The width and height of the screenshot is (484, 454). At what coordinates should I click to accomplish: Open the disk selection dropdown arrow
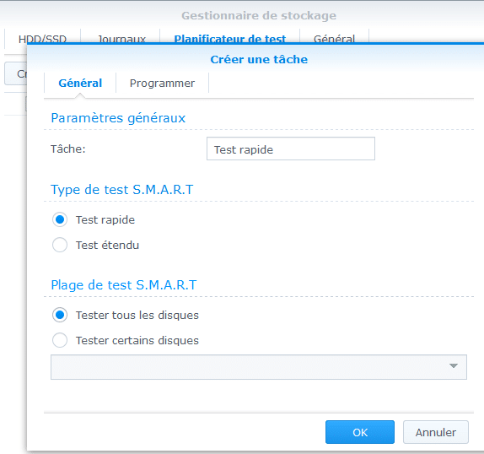[453, 366]
